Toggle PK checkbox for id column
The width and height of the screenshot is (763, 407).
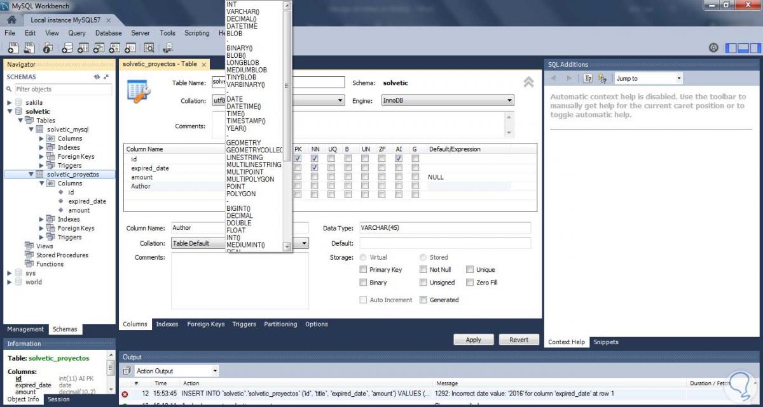click(x=298, y=158)
